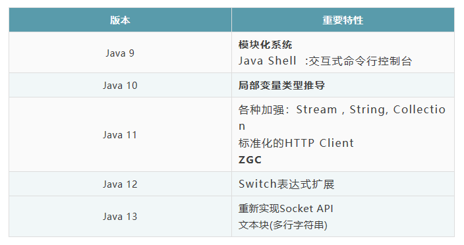
Task: Click the 重要特性 column header
Action: 343,20
